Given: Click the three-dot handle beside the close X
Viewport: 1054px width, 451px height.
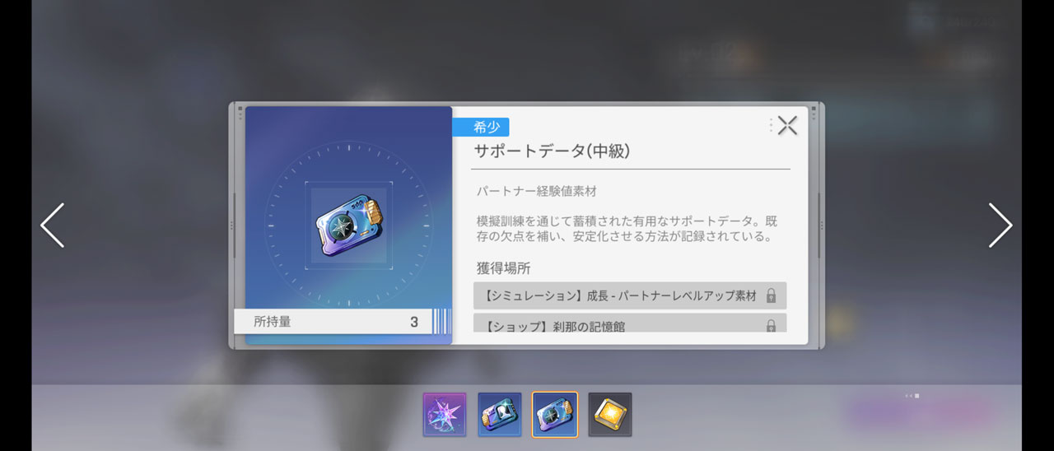Looking at the screenshot, I should pyautogui.click(x=772, y=125).
